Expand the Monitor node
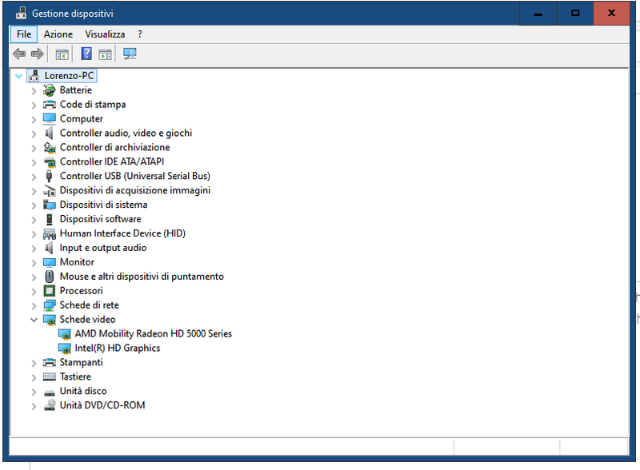This screenshot has height=470, width=640. pyautogui.click(x=34, y=263)
